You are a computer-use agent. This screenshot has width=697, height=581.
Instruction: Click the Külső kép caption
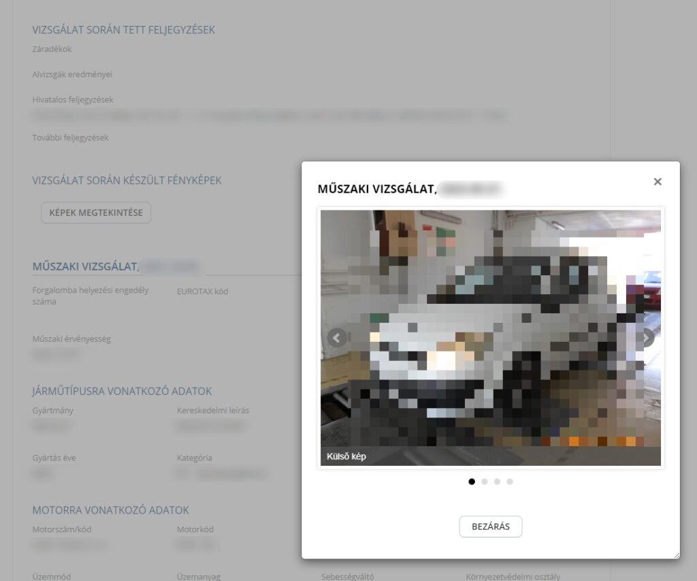[x=346, y=456]
